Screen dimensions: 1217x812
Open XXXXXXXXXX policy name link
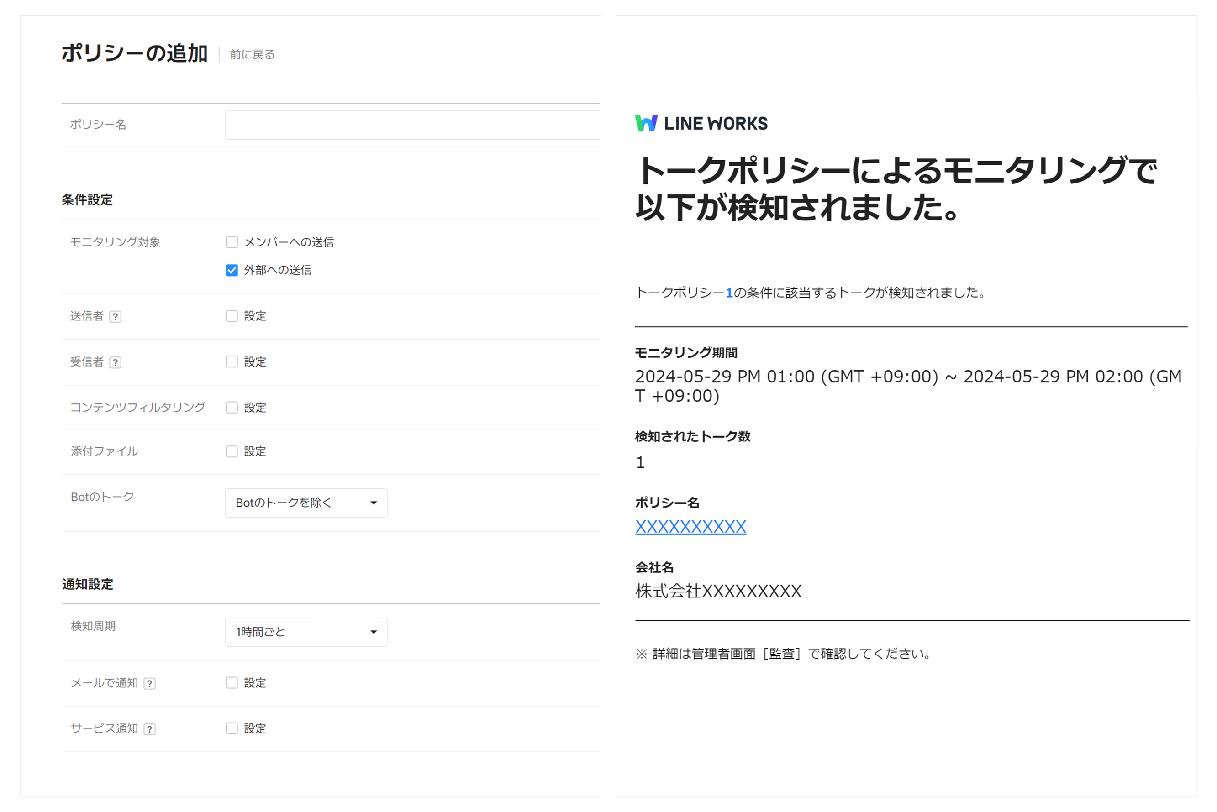coord(690,527)
